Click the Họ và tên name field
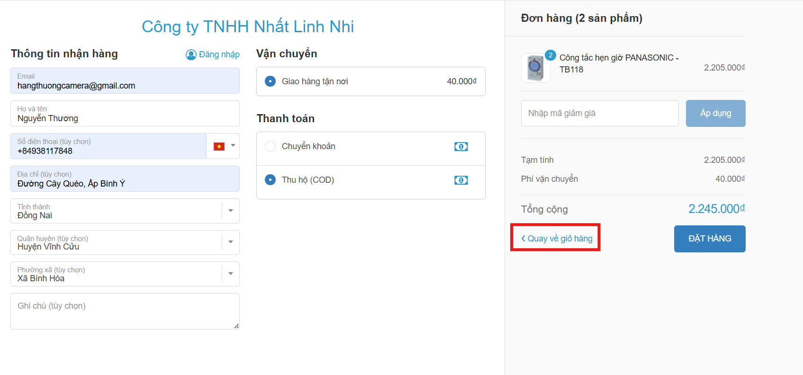This screenshot has width=803, height=375. click(x=125, y=114)
